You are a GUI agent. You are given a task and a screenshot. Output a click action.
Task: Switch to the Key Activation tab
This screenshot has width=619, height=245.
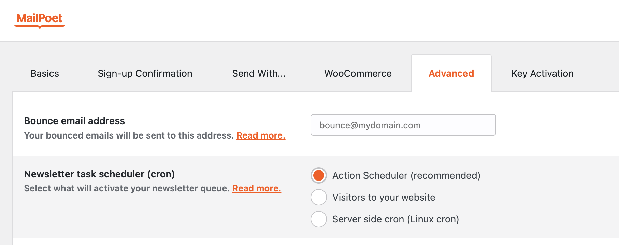pyautogui.click(x=542, y=74)
